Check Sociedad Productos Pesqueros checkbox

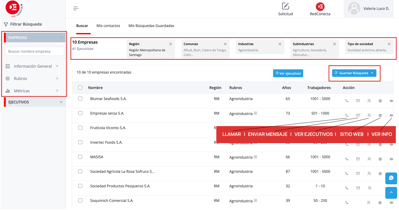pyautogui.click(x=80, y=186)
